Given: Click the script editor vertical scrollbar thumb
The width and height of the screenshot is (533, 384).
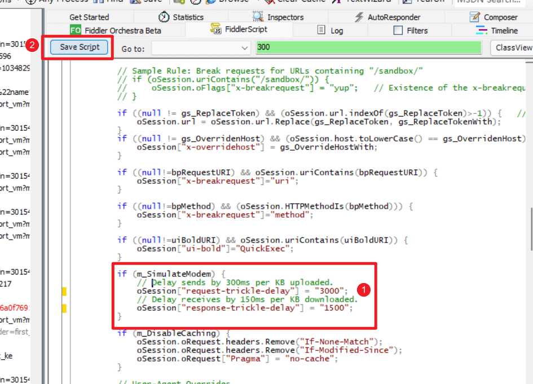Looking at the screenshot, I should [x=531, y=229].
